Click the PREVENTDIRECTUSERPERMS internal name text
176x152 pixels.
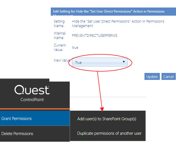pyautogui.click(x=95, y=36)
